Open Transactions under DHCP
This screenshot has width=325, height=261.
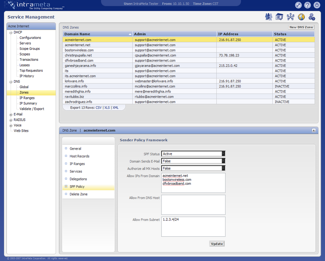[x=29, y=60]
